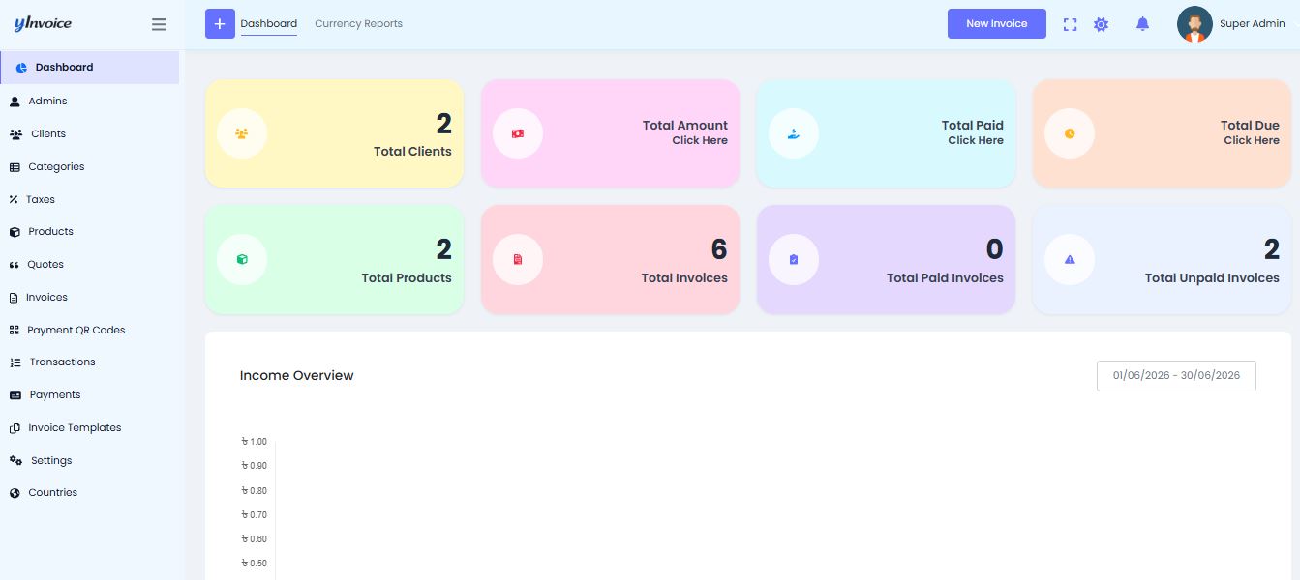1300x580 pixels.
Task: Open the Super Admin profile menu
Action: pos(1231,24)
